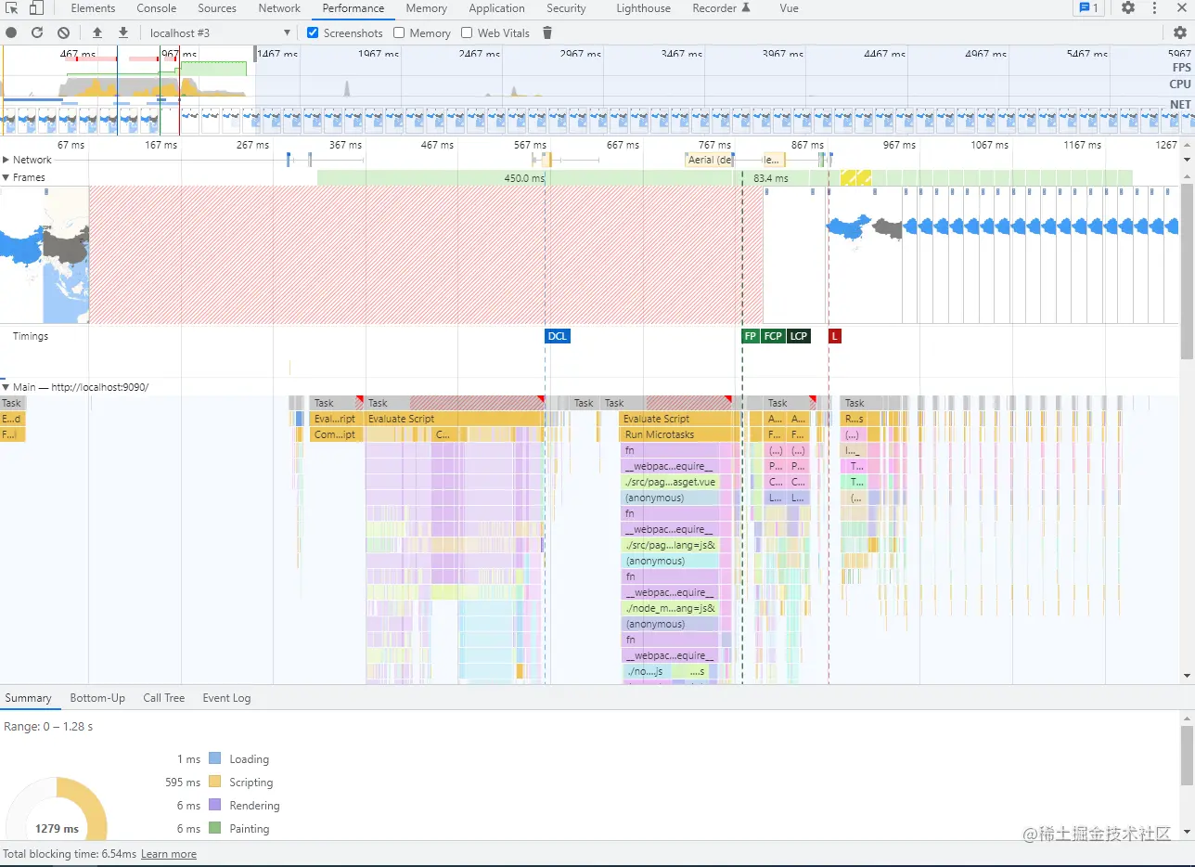The image size is (1195, 867).
Task: Click the Load profile upload arrow
Action: 97,32
